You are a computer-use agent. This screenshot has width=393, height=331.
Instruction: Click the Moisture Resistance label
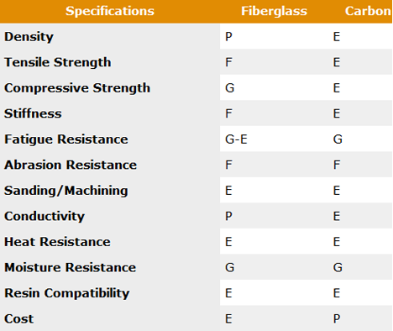71,267
